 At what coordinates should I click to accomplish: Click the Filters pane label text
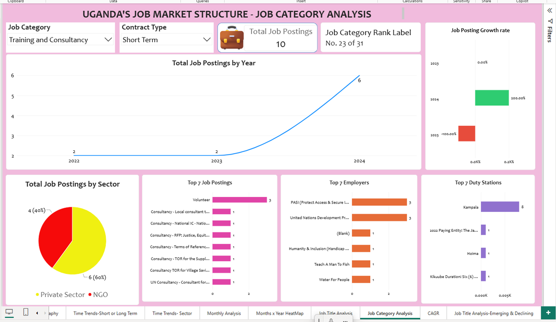click(x=550, y=35)
